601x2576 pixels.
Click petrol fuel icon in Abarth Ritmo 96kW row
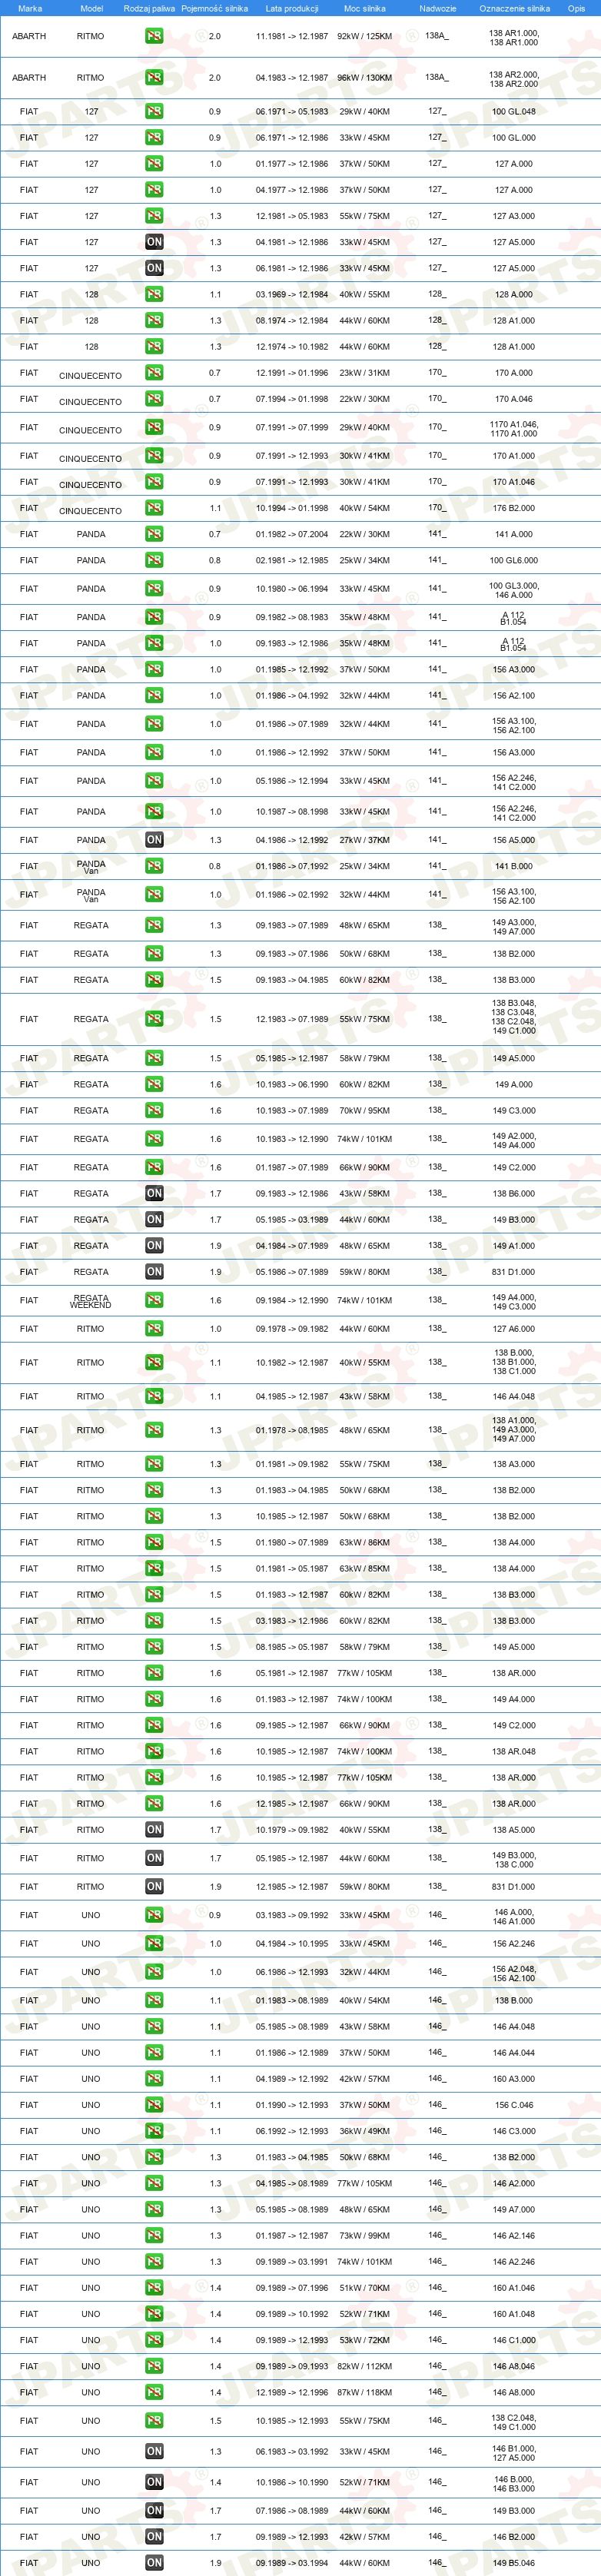(154, 77)
